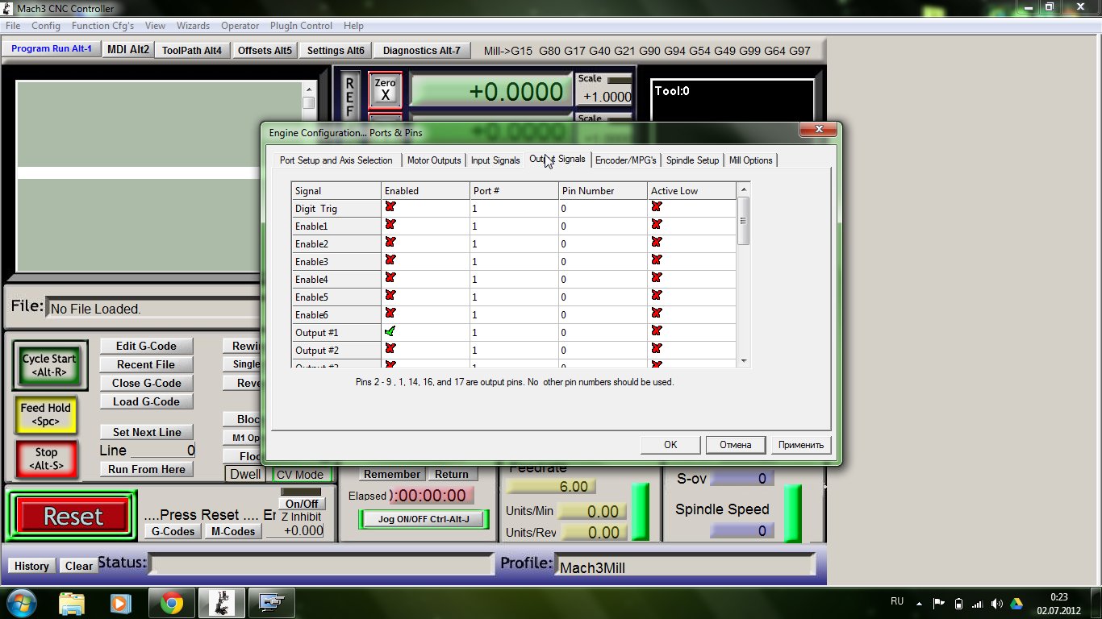Open Windows Media Player taskbar icon
The image size is (1102, 619).
(x=120, y=602)
